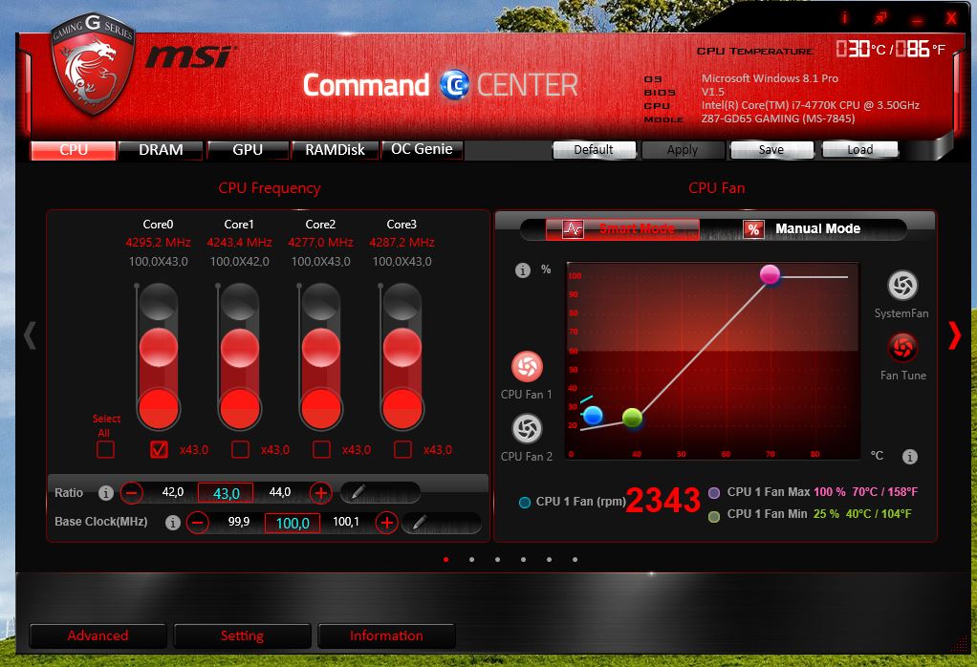The width and height of the screenshot is (977, 667).
Task: Select the CPU Fan 1 icon
Action: [x=527, y=366]
